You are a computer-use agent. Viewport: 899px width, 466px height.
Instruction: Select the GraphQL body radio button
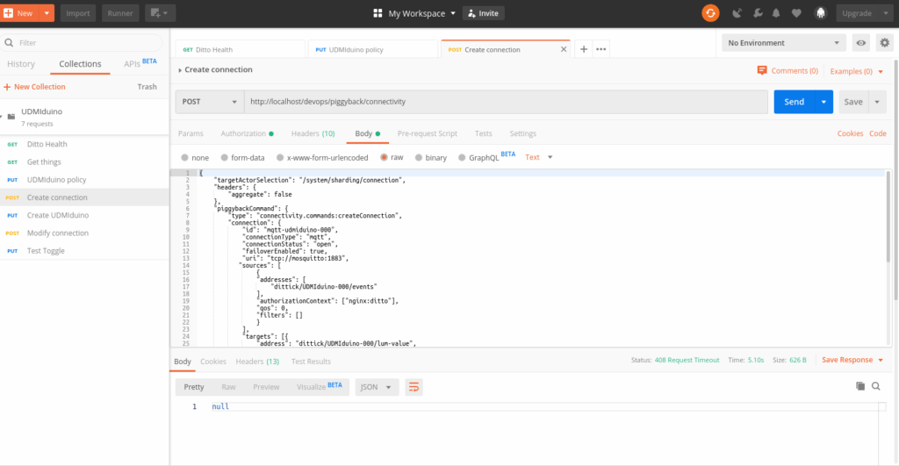pyautogui.click(x=462, y=158)
